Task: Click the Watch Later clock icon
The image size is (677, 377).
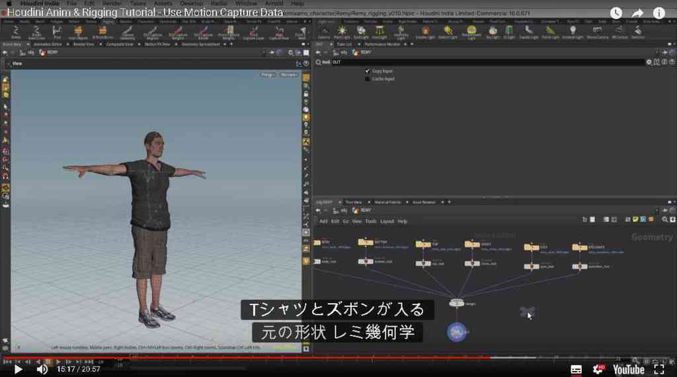Action: click(616, 13)
